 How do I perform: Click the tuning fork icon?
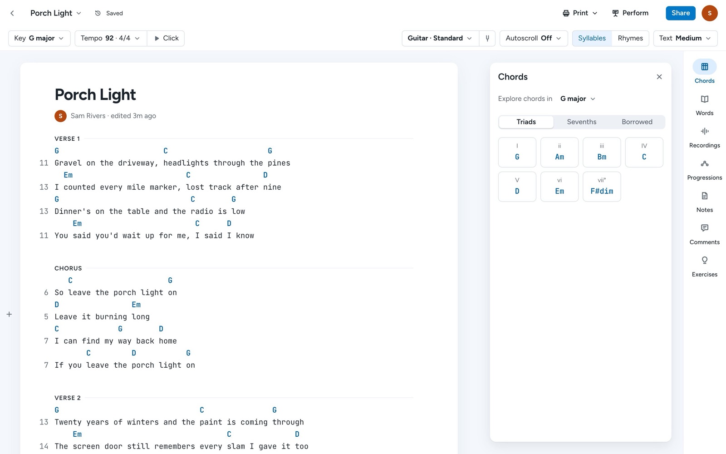click(x=487, y=38)
